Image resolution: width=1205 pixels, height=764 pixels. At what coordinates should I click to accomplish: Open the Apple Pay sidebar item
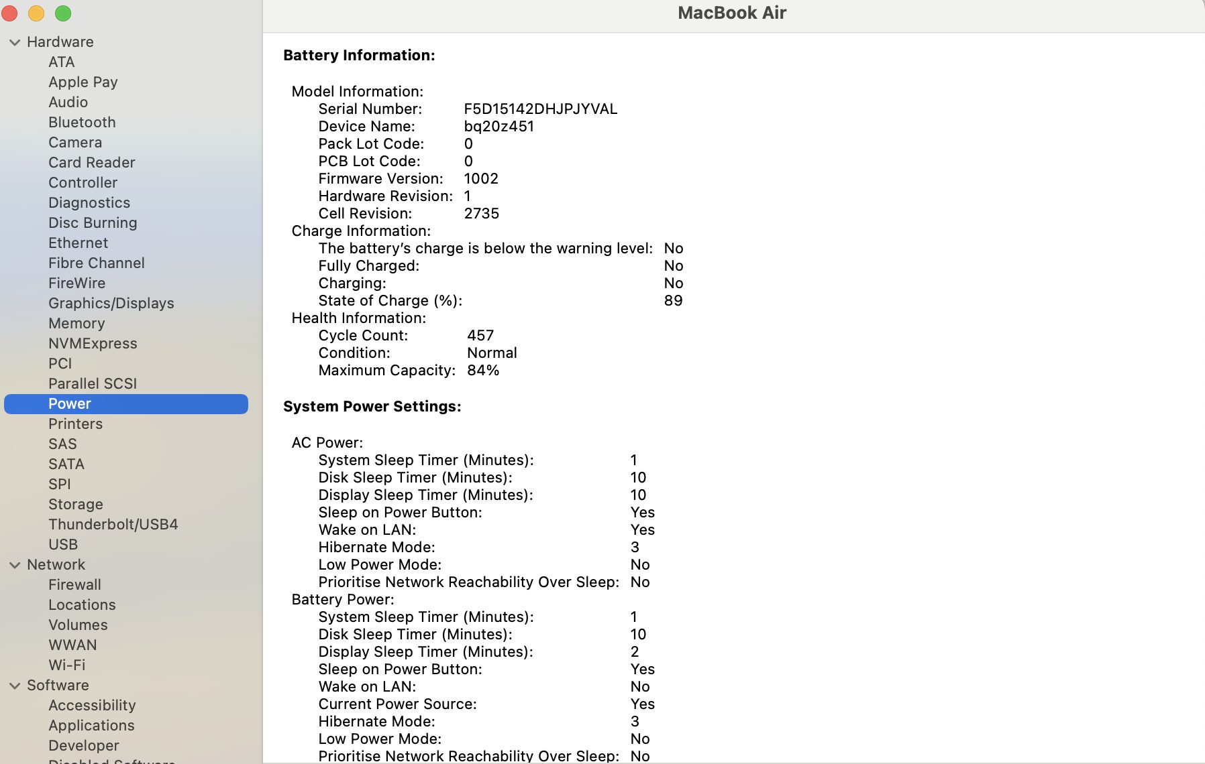point(83,82)
